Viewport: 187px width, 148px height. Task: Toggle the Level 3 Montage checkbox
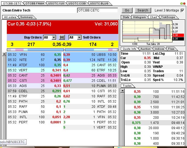point(182,10)
